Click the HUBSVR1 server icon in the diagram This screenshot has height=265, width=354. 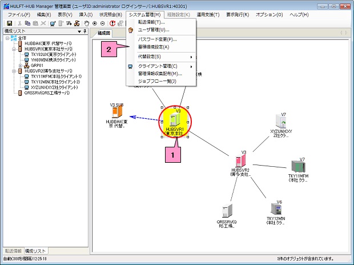pos(177,118)
